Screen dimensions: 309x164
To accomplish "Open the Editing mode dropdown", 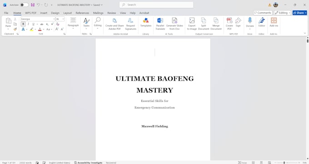I will pos(282,13).
